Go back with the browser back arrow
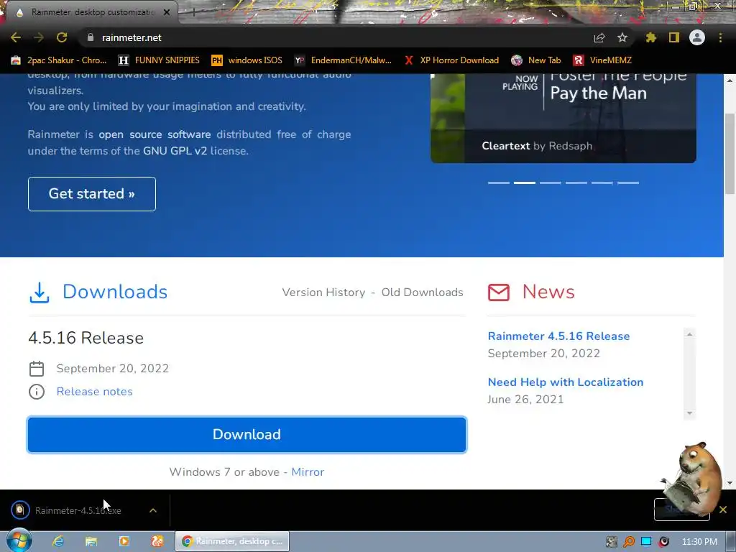The image size is (736, 552). (x=16, y=37)
